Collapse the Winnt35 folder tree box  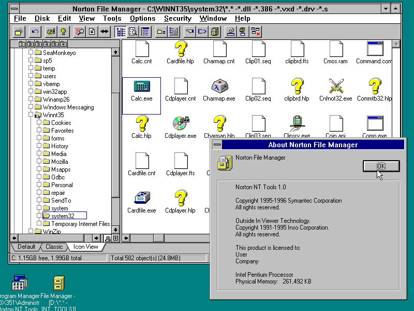tap(31, 115)
